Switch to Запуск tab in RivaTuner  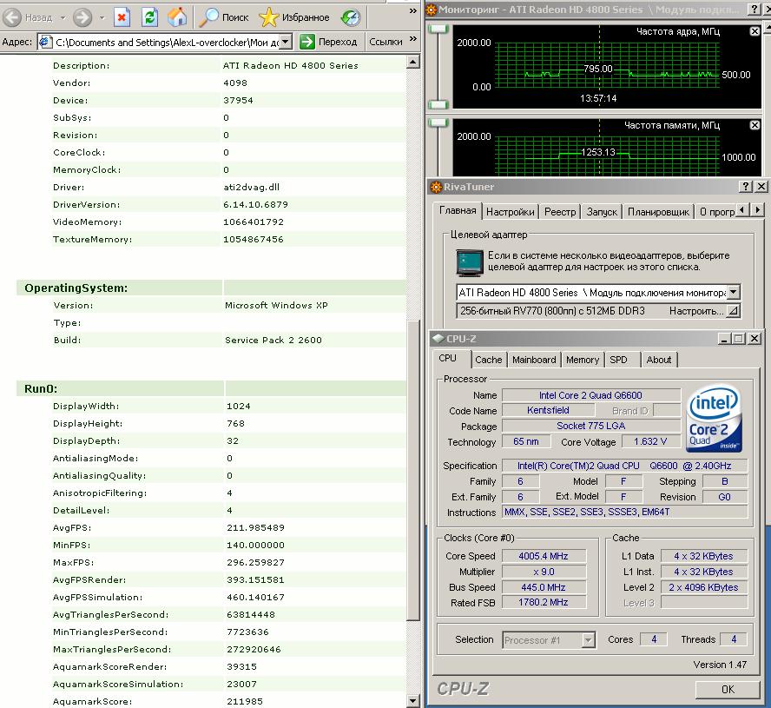click(602, 212)
